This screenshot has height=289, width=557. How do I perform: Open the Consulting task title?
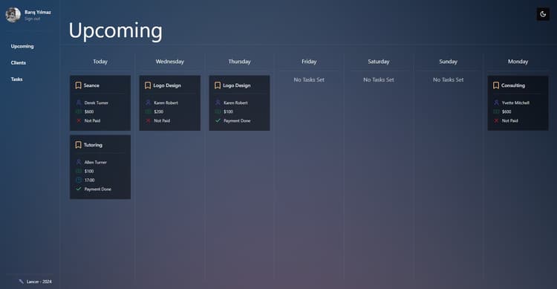(x=513, y=85)
